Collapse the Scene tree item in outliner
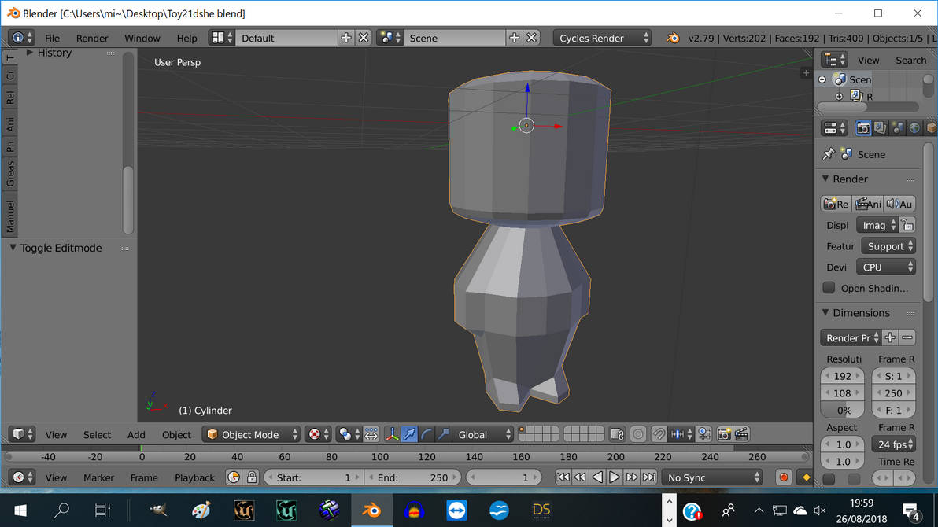Image resolution: width=938 pixels, height=527 pixels. point(822,79)
